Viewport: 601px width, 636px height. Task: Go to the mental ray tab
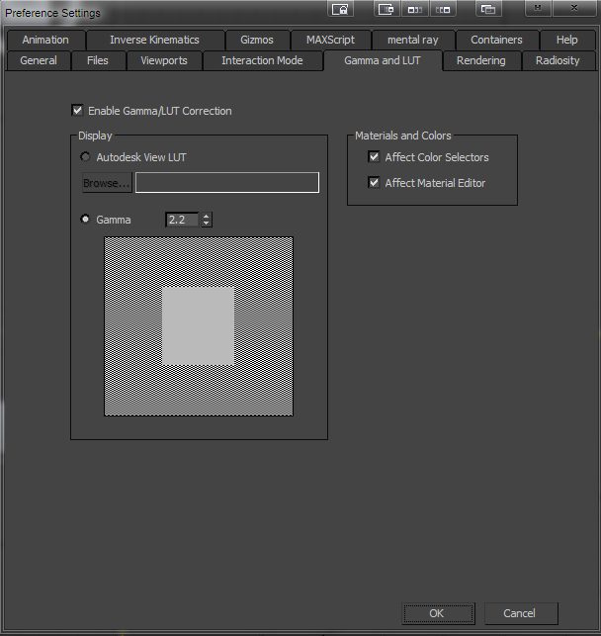pos(412,40)
